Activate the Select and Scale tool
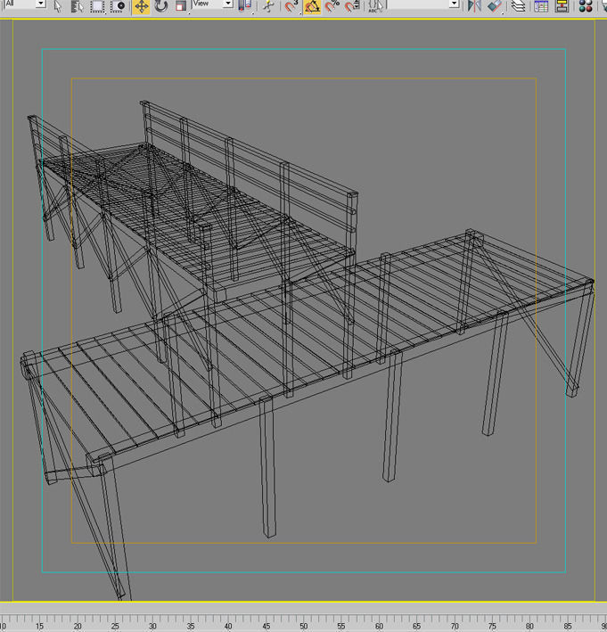607x632 pixels. tap(181, 6)
